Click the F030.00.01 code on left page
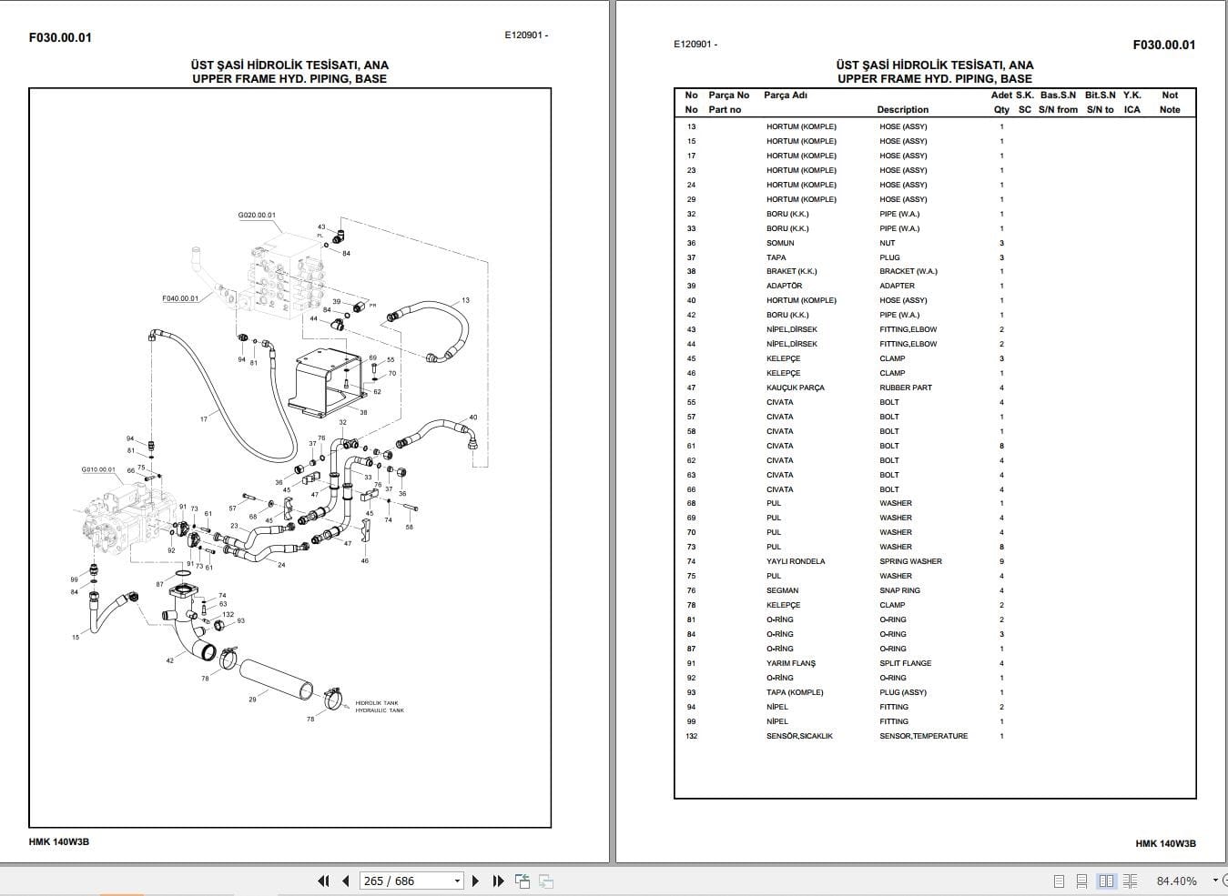This screenshot has height=896, width=1228. [x=60, y=37]
